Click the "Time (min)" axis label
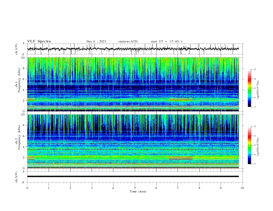The width and height of the screenshot is (273, 211). pos(138,191)
